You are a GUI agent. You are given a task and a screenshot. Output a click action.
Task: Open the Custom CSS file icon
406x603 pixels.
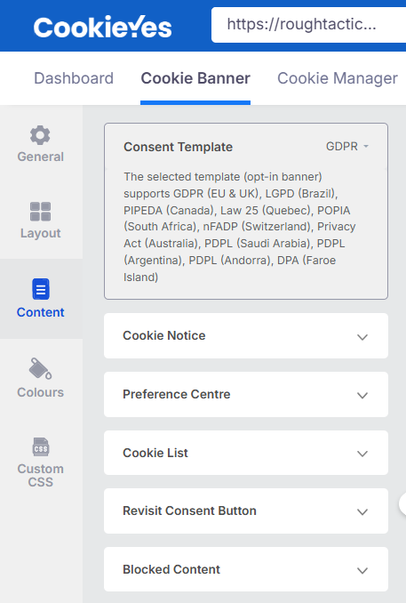41,446
